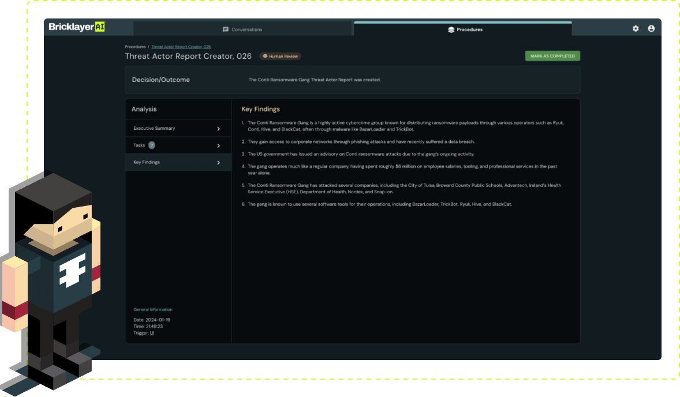
Task: Expand the Tasks section chevron
Action: click(x=218, y=145)
